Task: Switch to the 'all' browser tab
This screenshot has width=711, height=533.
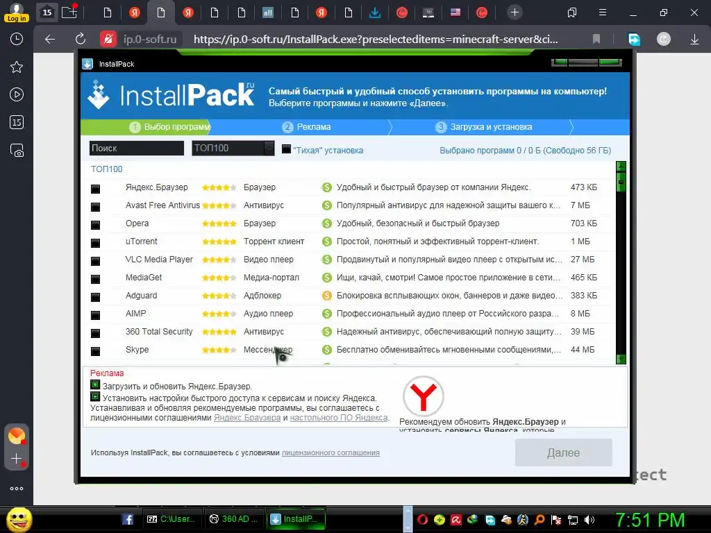Action: coord(268,12)
